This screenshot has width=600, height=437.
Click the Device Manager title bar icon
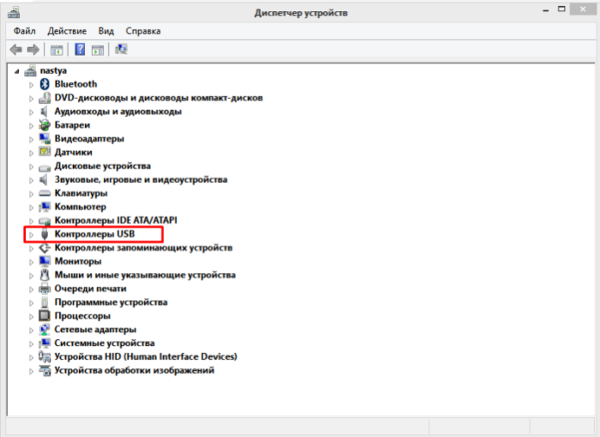tap(14, 13)
